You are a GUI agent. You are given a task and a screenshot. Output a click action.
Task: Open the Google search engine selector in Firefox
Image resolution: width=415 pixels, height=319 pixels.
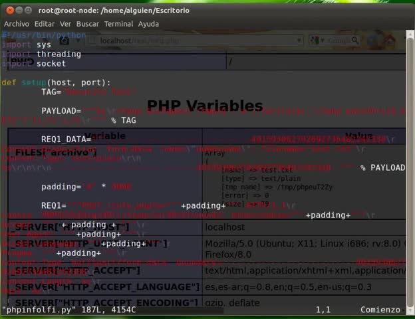click(317, 41)
